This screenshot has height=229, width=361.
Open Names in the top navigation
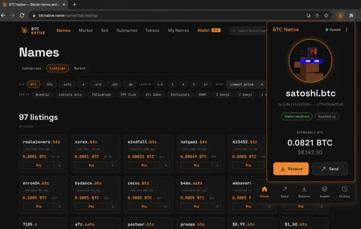click(x=63, y=30)
